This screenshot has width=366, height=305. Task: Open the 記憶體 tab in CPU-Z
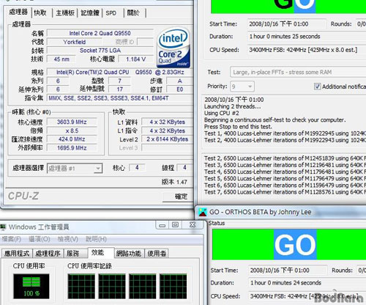90,12
